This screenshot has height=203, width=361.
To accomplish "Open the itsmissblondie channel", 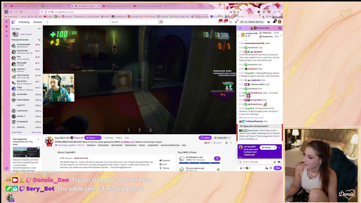I will tap(26, 45).
